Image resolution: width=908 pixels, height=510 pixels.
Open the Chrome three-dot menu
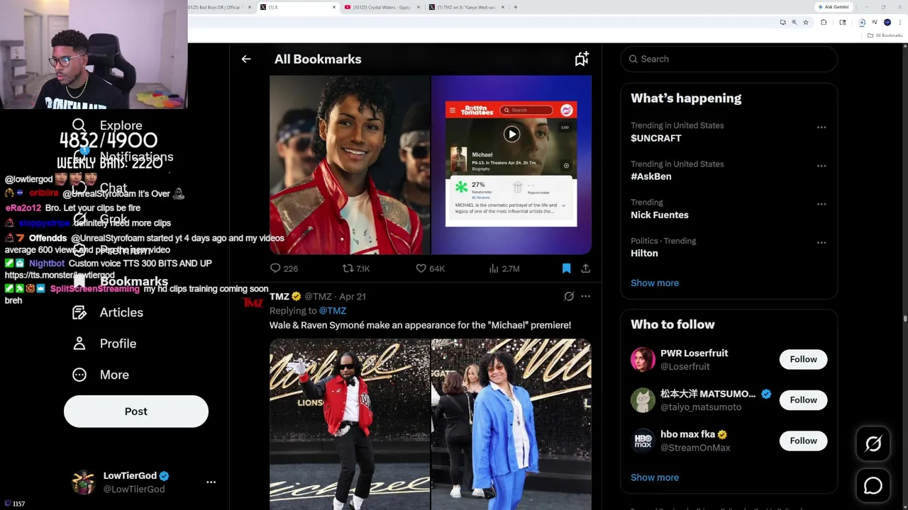(x=900, y=22)
